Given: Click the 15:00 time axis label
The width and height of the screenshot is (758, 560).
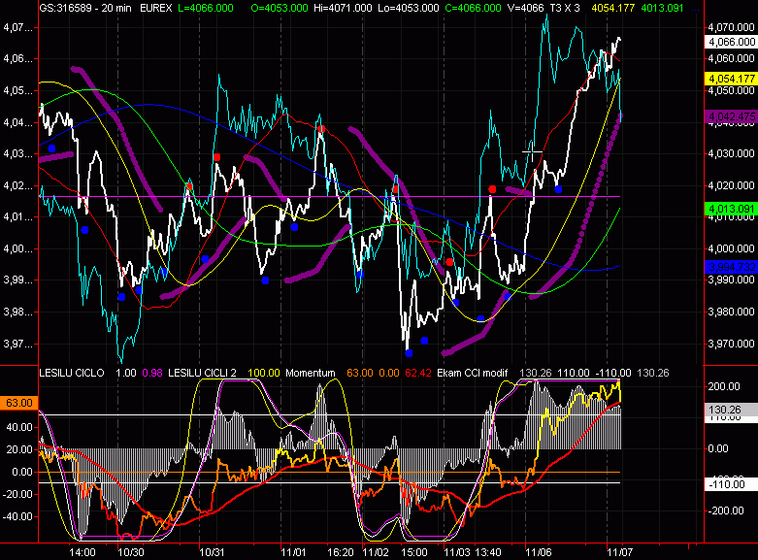Looking at the screenshot, I should (414, 552).
